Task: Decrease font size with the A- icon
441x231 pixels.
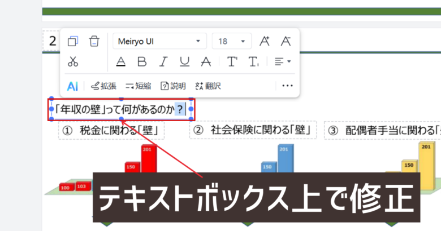Action: (x=286, y=41)
